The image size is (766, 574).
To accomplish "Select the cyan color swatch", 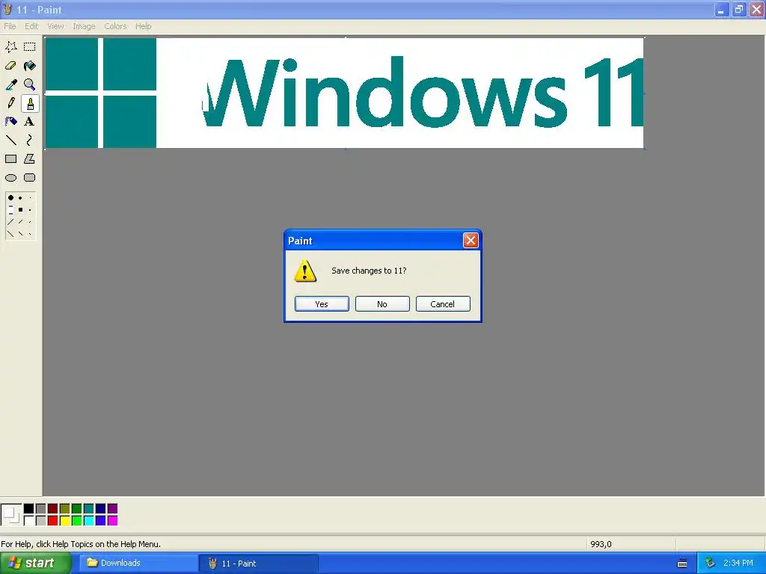I will pos(88,521).
